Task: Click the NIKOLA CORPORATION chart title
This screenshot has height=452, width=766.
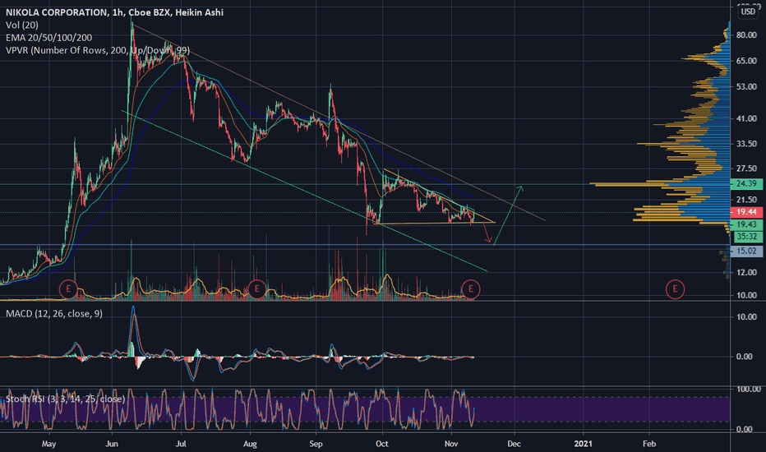Action: coord(114,12)
